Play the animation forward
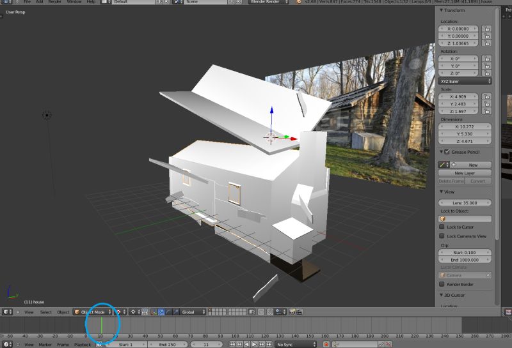512x348 pixels. (254, 344)
